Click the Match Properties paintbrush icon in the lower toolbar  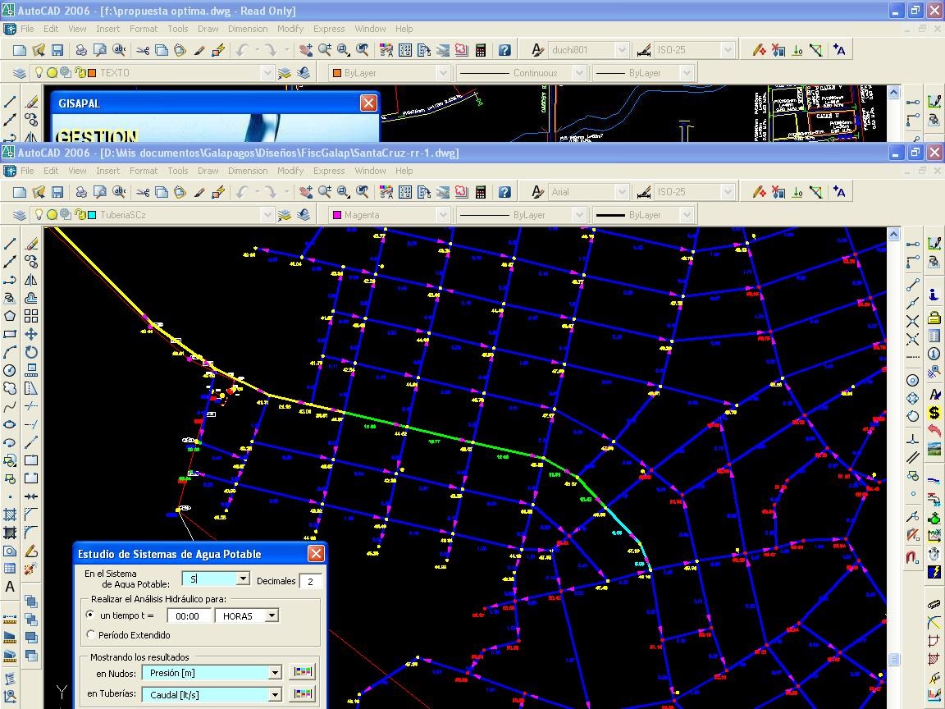point(199,192)
